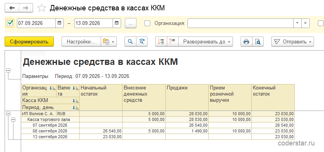Sort by Организация column sort icon
The width and height of the screenshot is (324, 152).
[53, 88]
